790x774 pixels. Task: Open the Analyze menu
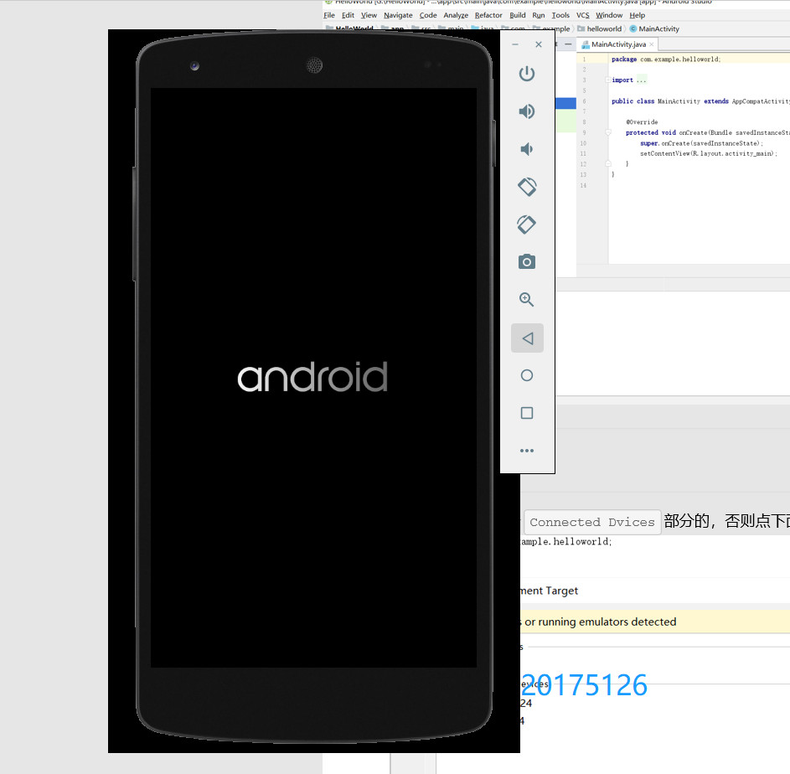[x=456, y=15]
